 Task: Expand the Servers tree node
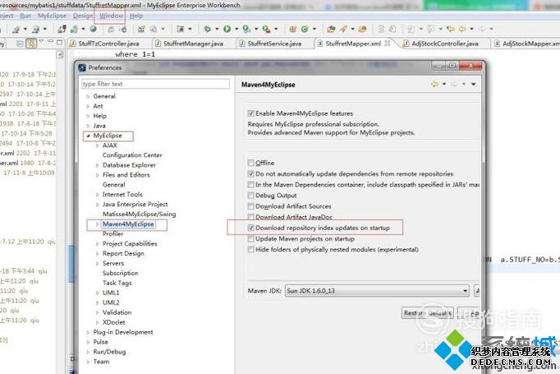point(98,263)
